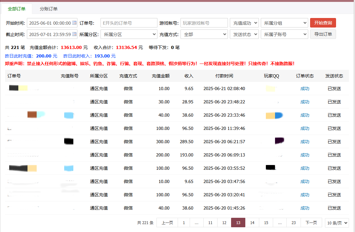
Task: Expand the 充值成功 status dropdown
Action: click(x=244, y=23)
